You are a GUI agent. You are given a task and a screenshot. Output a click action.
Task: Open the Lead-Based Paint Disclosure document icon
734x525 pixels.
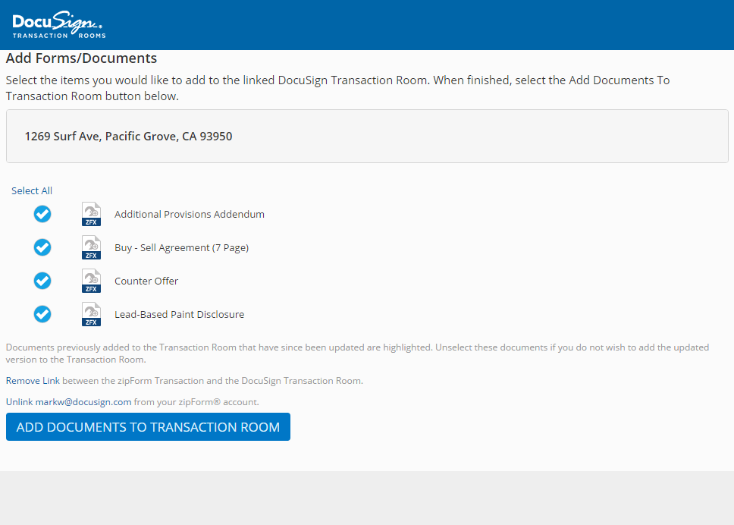pyautogui.click(x=91, y=314)
